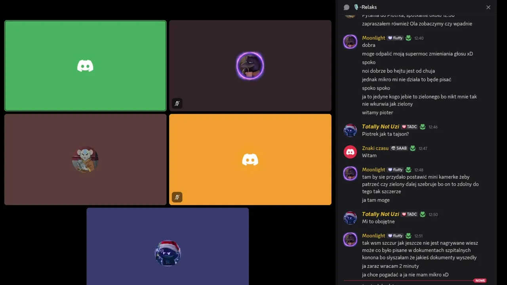The image size is (507, 285).
Task: Open the Relaks voice channel title
Action: tap(365, 7)
